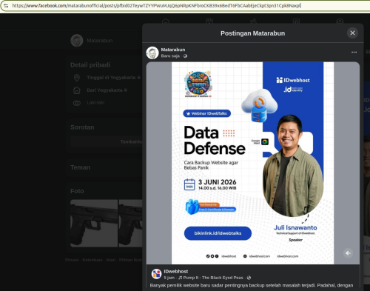Click Matarabun's profile picture in the background page

click(x=77, y=41)
